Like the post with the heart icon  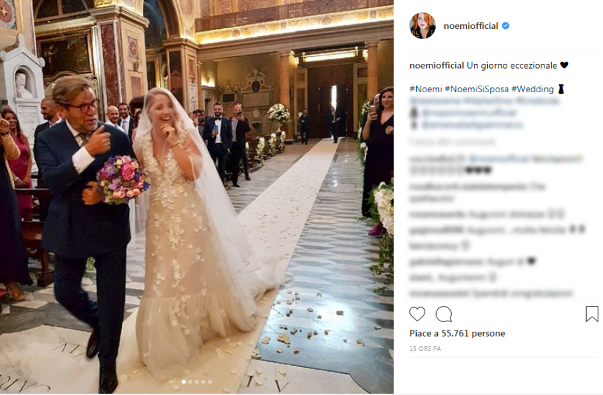417,314
